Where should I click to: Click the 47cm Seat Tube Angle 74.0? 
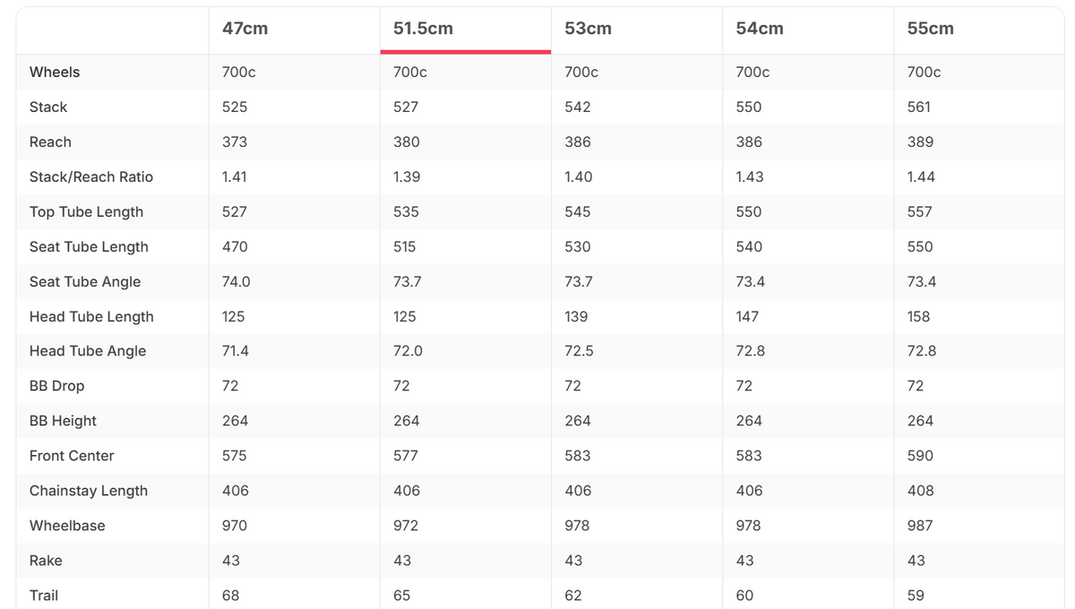236,281
